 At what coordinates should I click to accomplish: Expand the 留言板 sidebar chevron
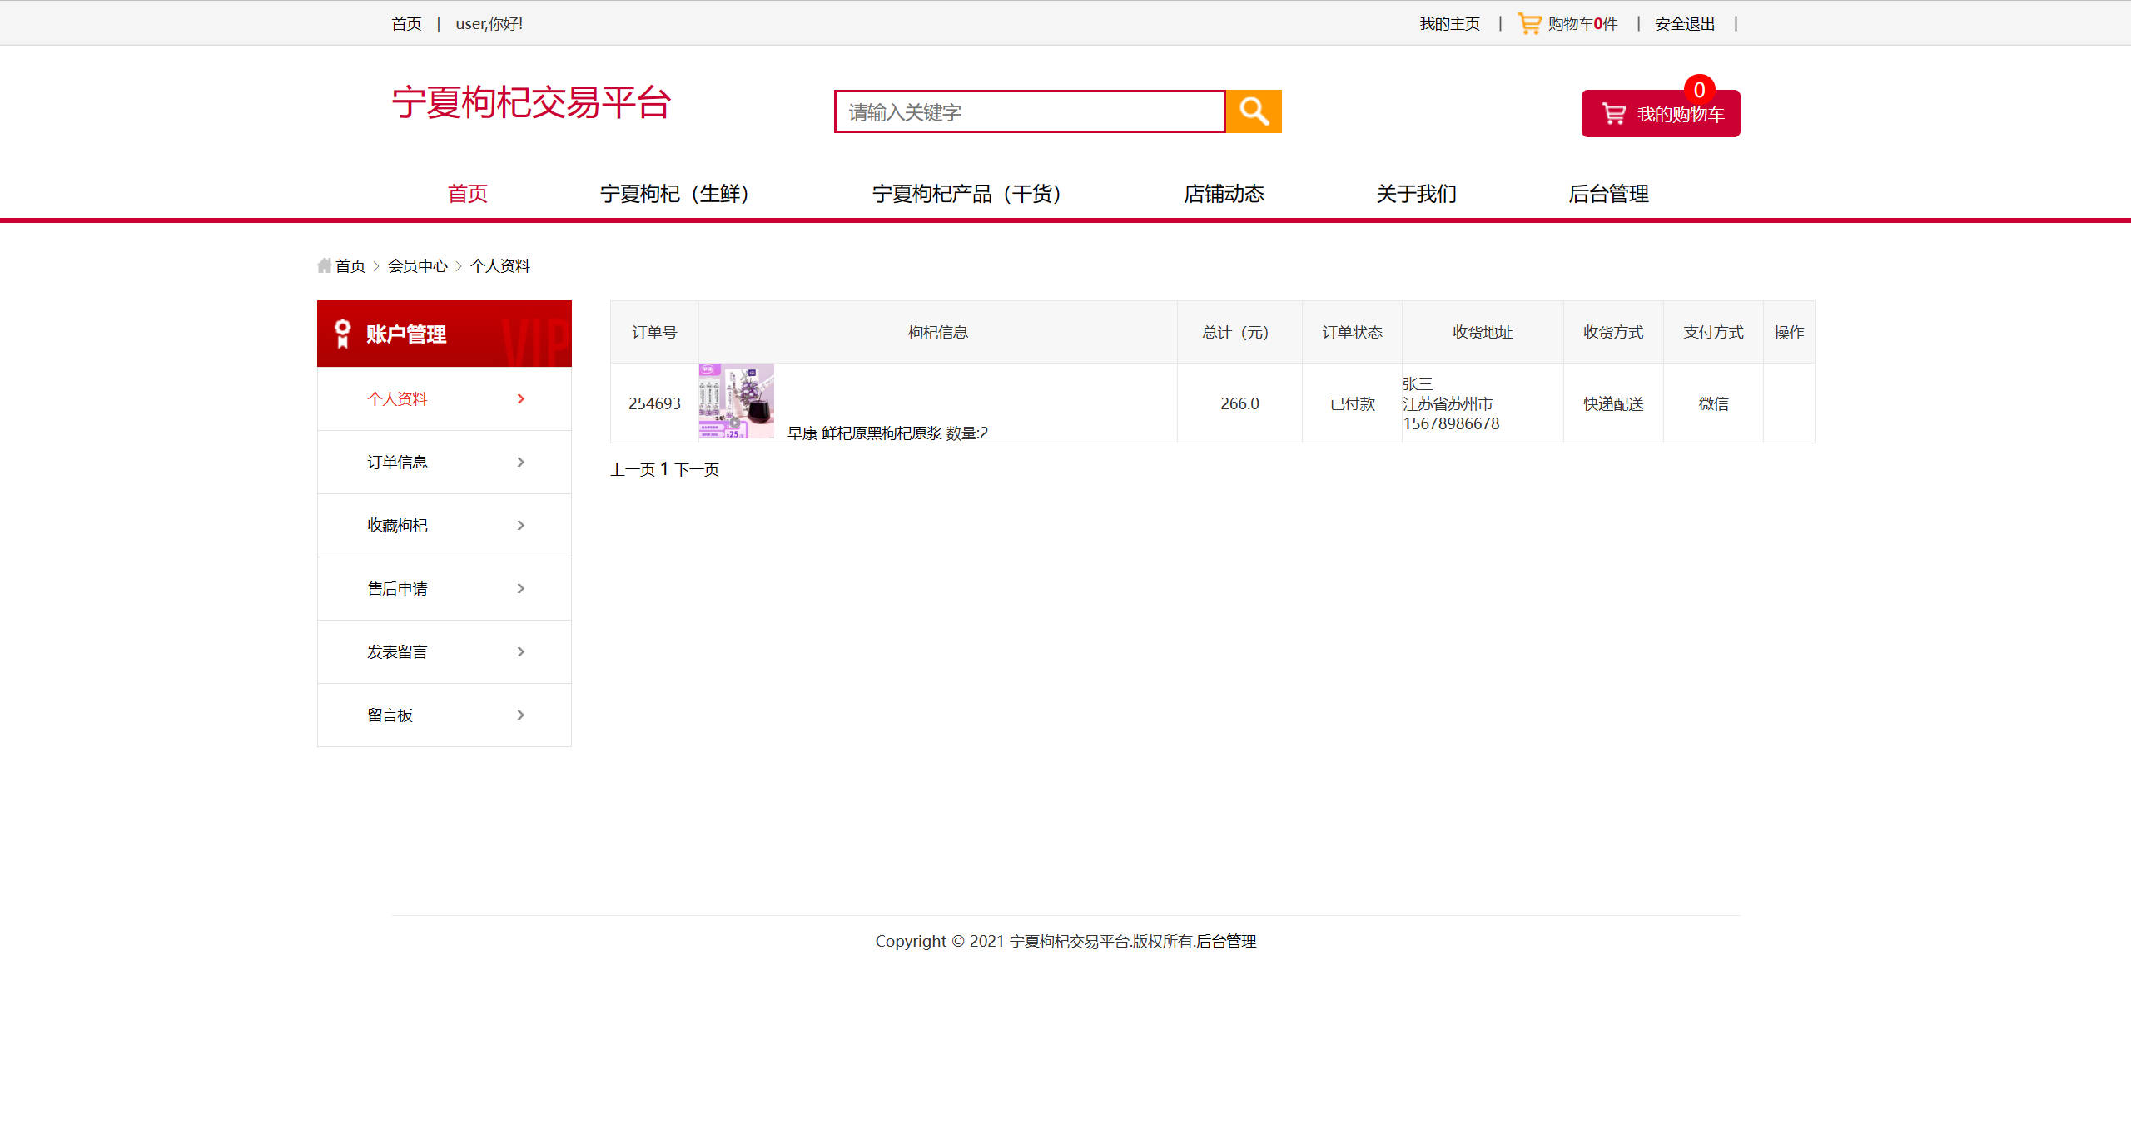[522, 715]
